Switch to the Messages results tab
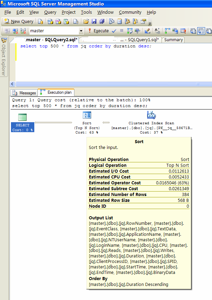Screen dimensions: 212x300 (24, 93)
